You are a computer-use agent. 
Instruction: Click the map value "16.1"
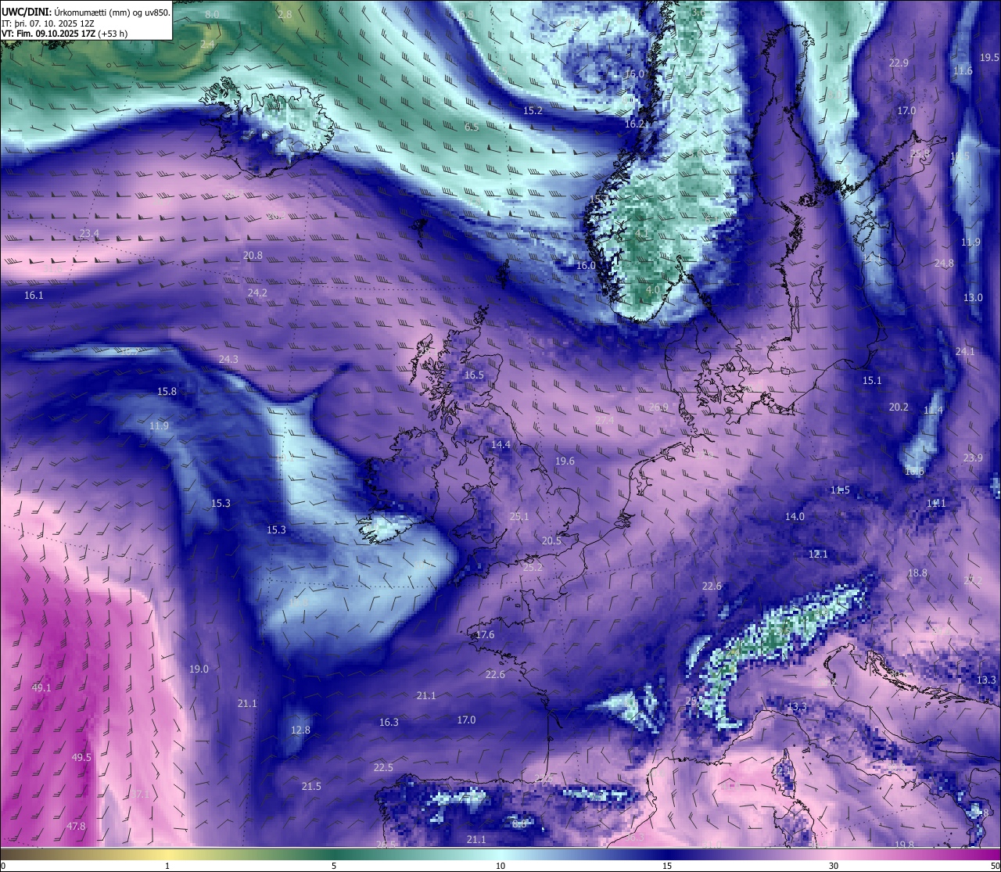34,296
